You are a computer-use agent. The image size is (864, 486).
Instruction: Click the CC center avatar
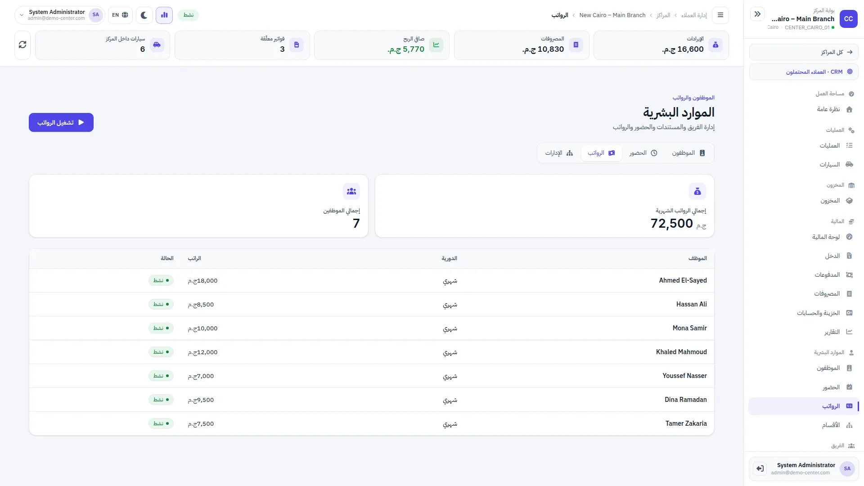[848, 19]
